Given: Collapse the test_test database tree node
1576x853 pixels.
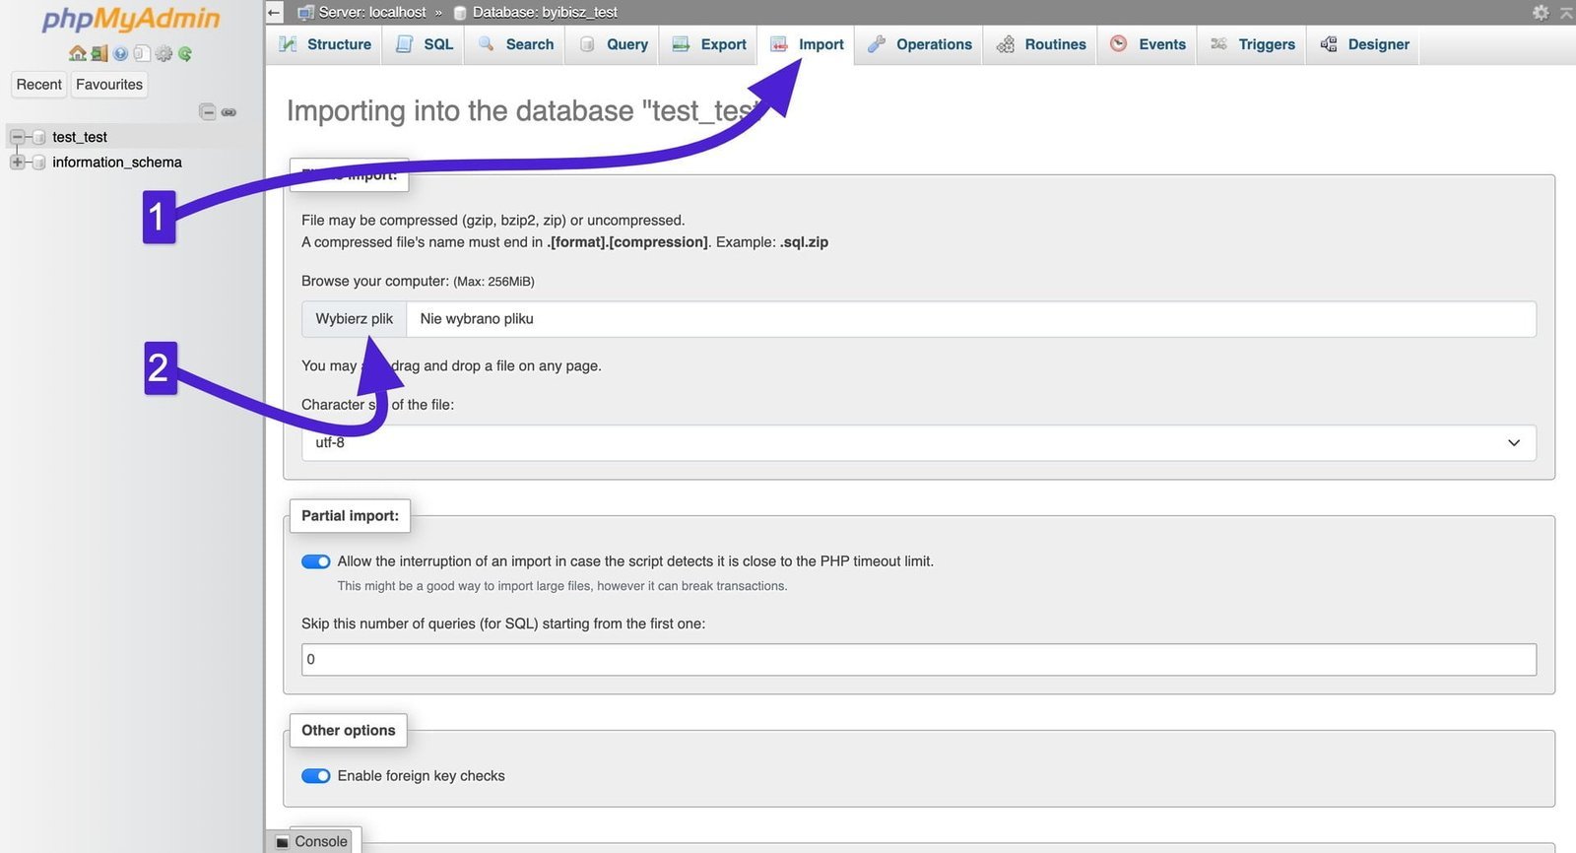Looking at the screenshot, I should [17, 137].
